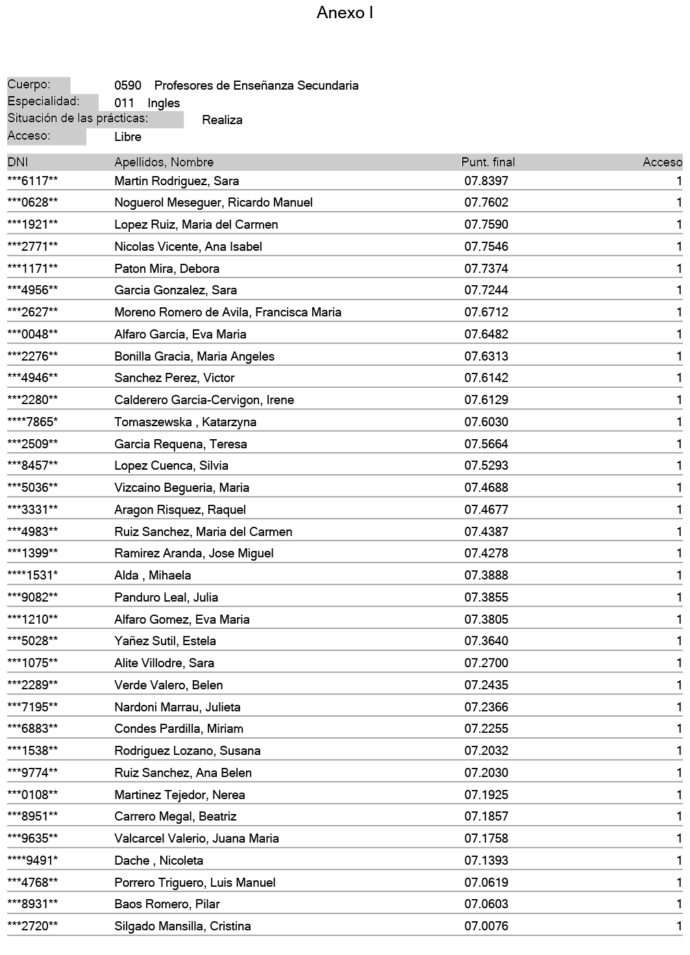Click the Cuerpo field label

(29, 84)
